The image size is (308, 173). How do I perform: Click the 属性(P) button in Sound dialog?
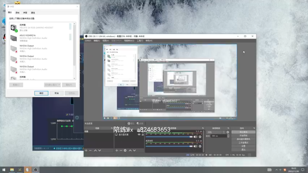coord(69,85)
